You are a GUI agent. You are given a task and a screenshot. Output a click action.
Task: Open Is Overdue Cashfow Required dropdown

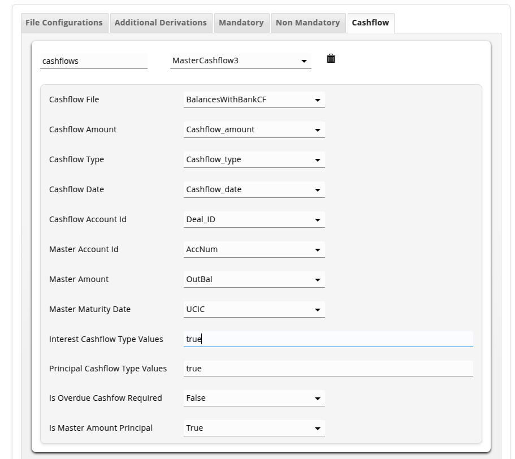[254, 399]
